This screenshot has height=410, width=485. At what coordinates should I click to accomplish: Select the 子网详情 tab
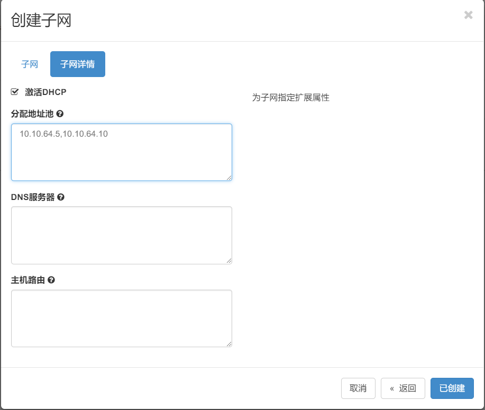[78, 64]
